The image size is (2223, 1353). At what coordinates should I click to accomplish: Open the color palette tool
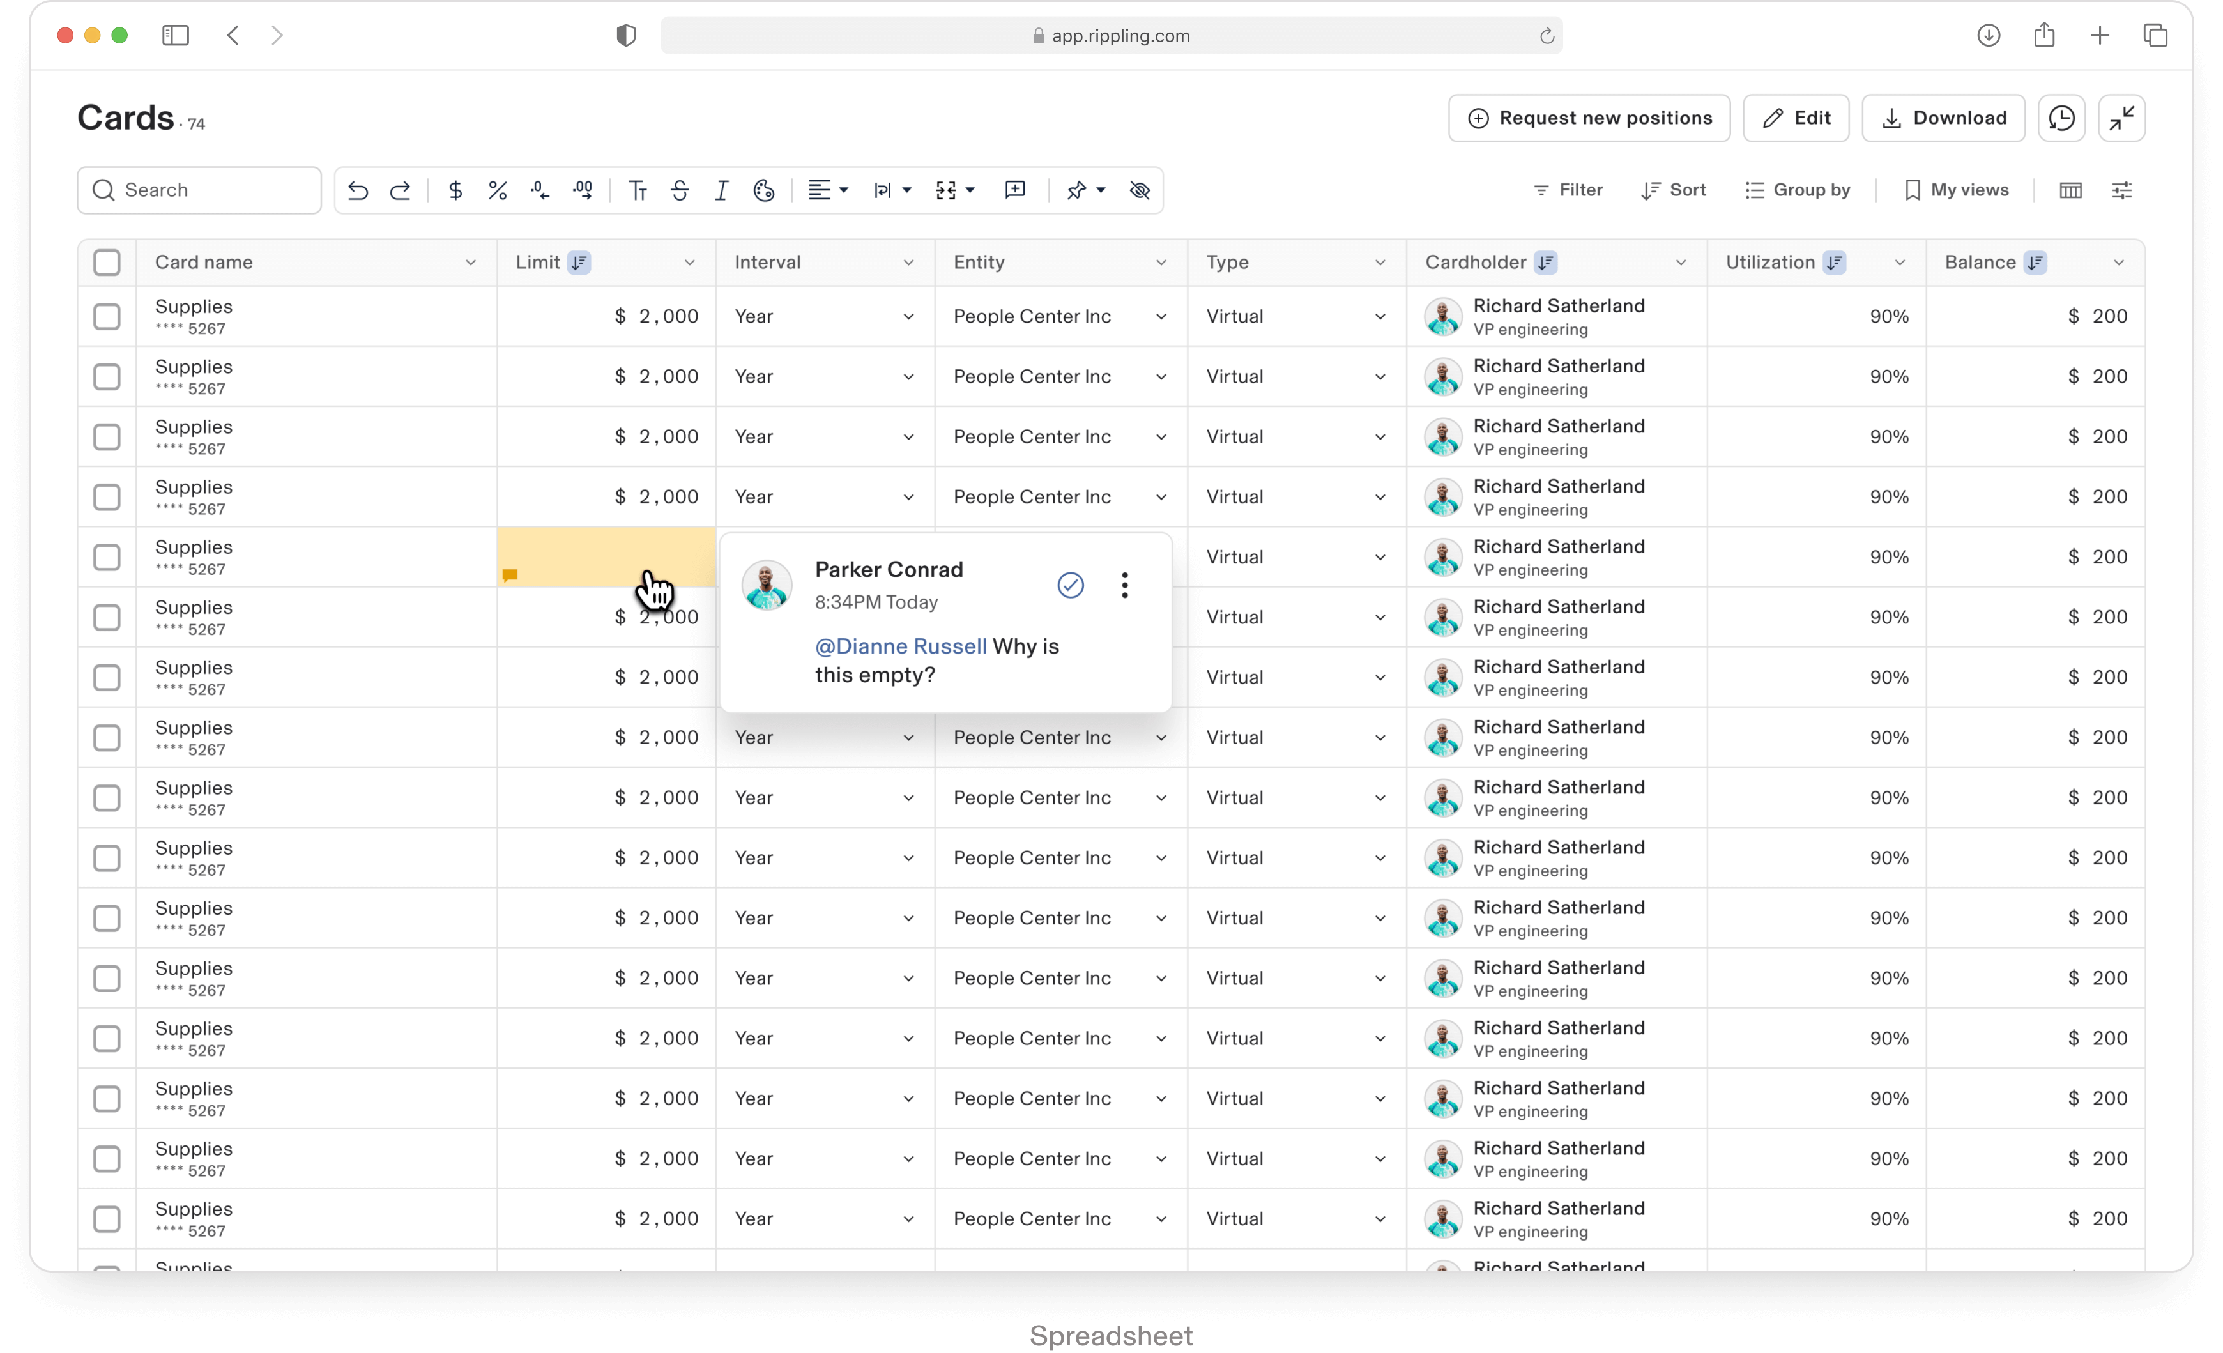tap(764, 190)
